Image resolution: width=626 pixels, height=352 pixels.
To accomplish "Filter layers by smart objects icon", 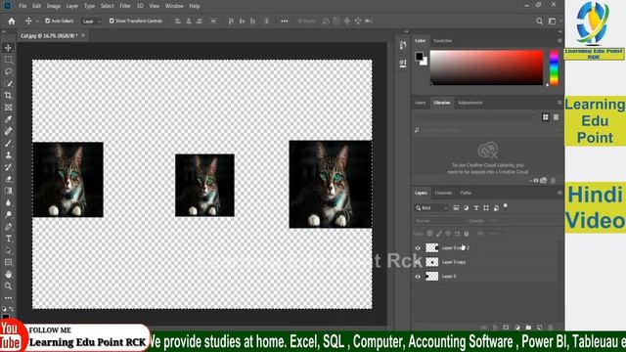I will pyautogui.click(x=496, y=208).
